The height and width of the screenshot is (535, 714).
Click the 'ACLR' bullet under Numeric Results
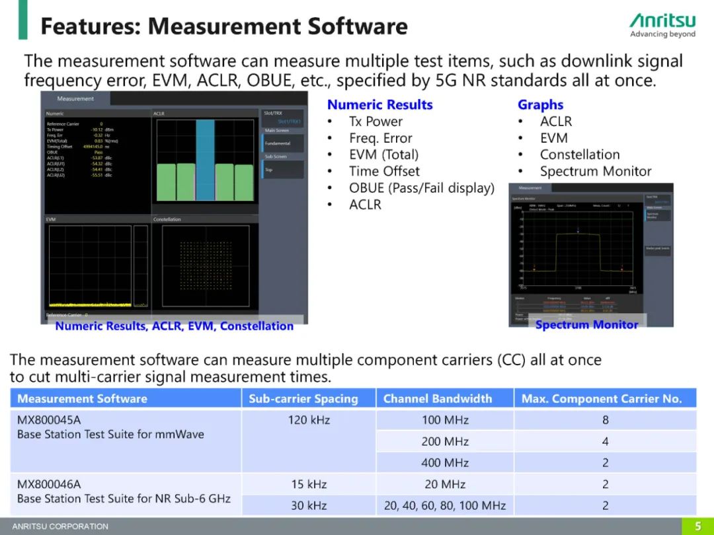(x=365, y=205)
